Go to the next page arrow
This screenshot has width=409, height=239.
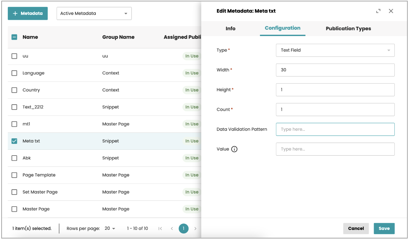coord(195,229)
